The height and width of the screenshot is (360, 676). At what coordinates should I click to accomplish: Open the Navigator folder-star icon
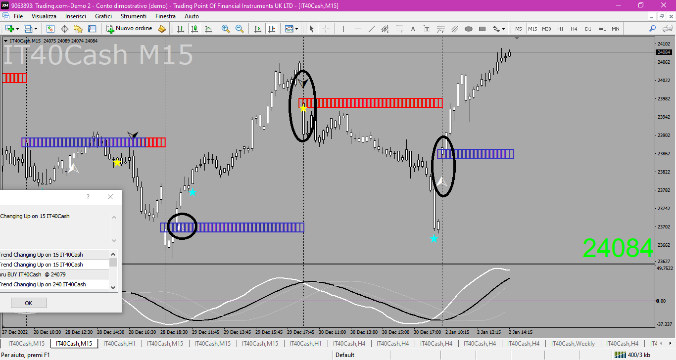click(78, 29)
